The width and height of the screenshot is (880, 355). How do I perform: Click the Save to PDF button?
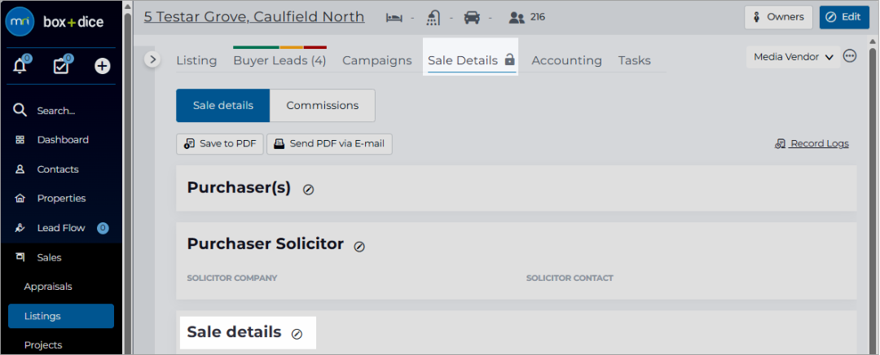click(219, 143)
